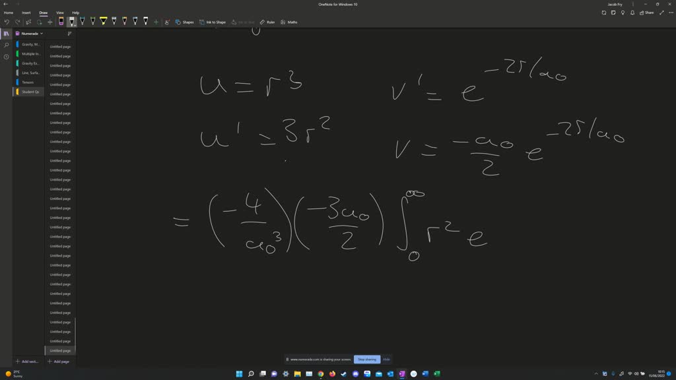Open the Insert tab
676x380 pixels.
click(26, 13)
